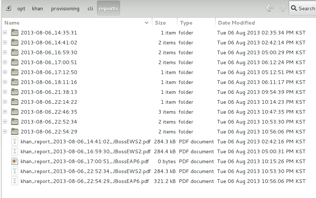Toggle sort order via Name column arrow
This screenshot has height=198, width=316.
point(146,23)
